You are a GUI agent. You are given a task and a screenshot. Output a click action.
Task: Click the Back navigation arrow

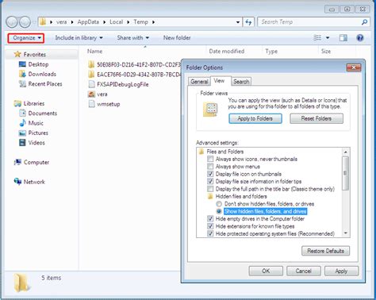12,22
